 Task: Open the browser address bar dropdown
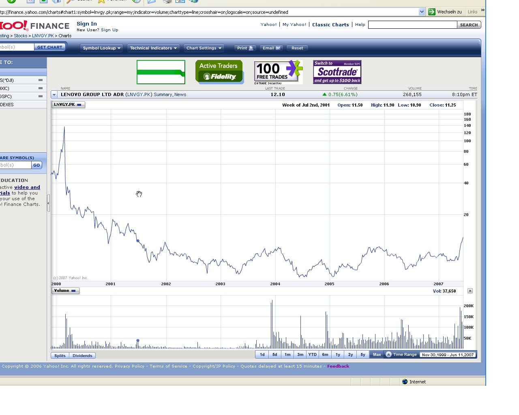coord(422,12)
